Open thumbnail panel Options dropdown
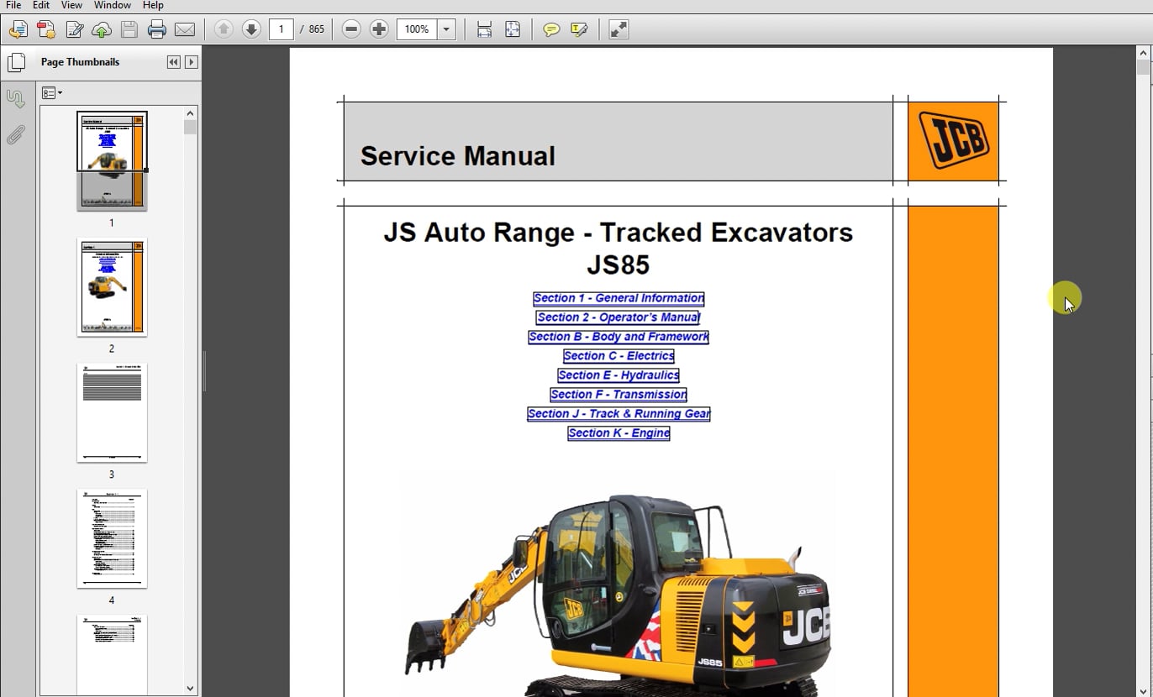 coord(52,93)
